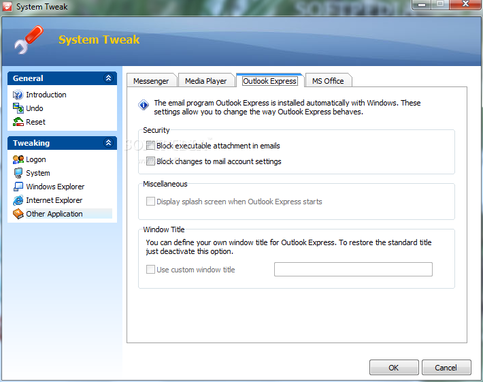Switch to the Media Player tab
The width and height of the screenshot is (483, 382).
[x=205, y=81]
